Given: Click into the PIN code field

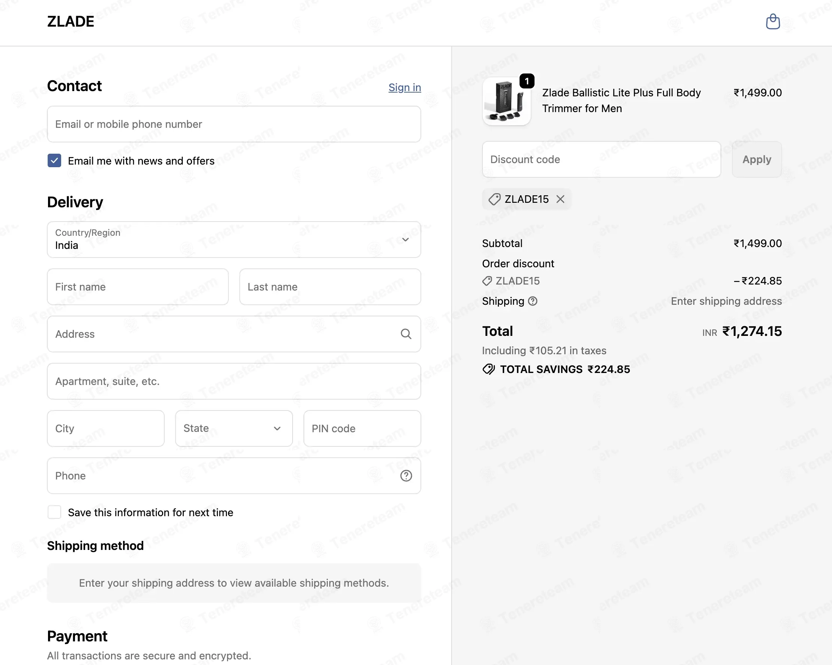Looking at the screenshot, I should (362, 428).
